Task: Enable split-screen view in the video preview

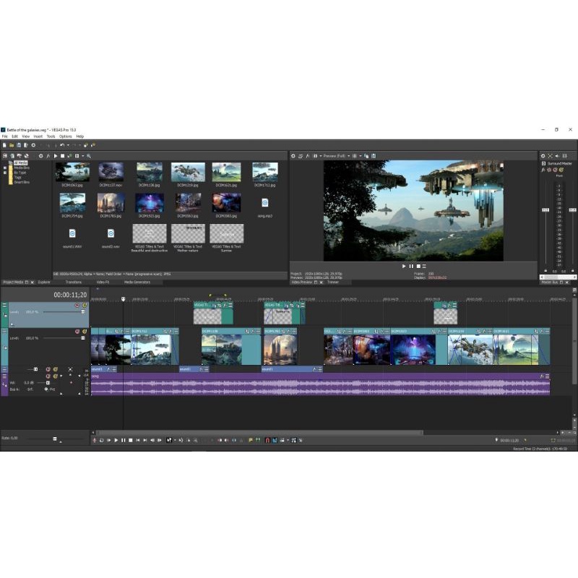Action: pyautogui.click(x=314, y=155)
